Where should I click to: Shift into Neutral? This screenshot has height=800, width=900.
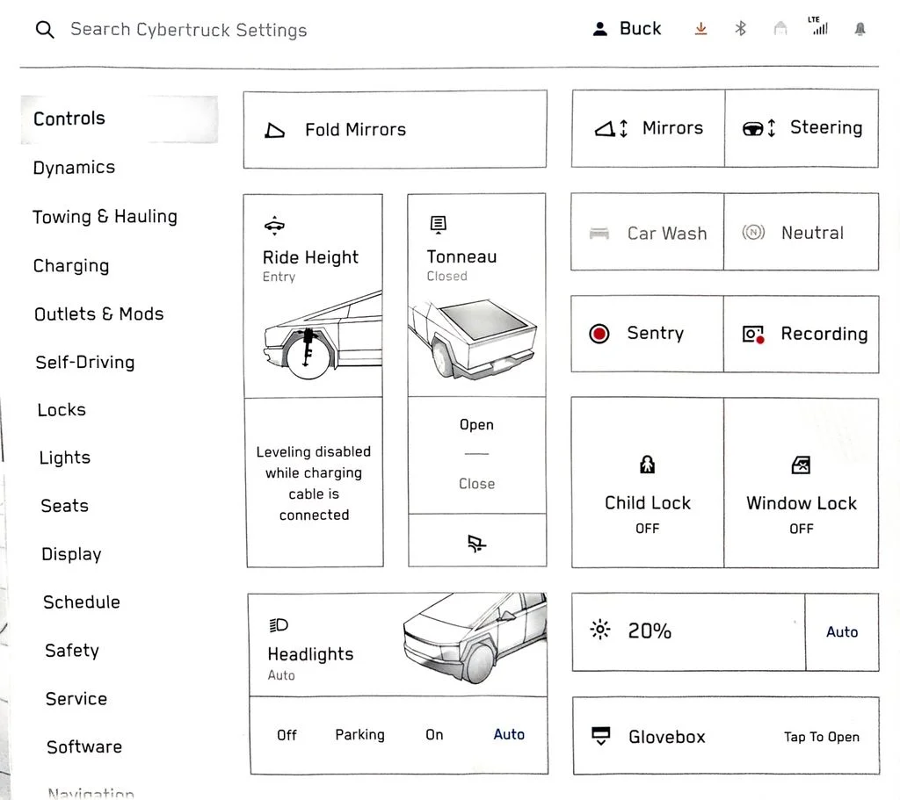coord(802,232)
